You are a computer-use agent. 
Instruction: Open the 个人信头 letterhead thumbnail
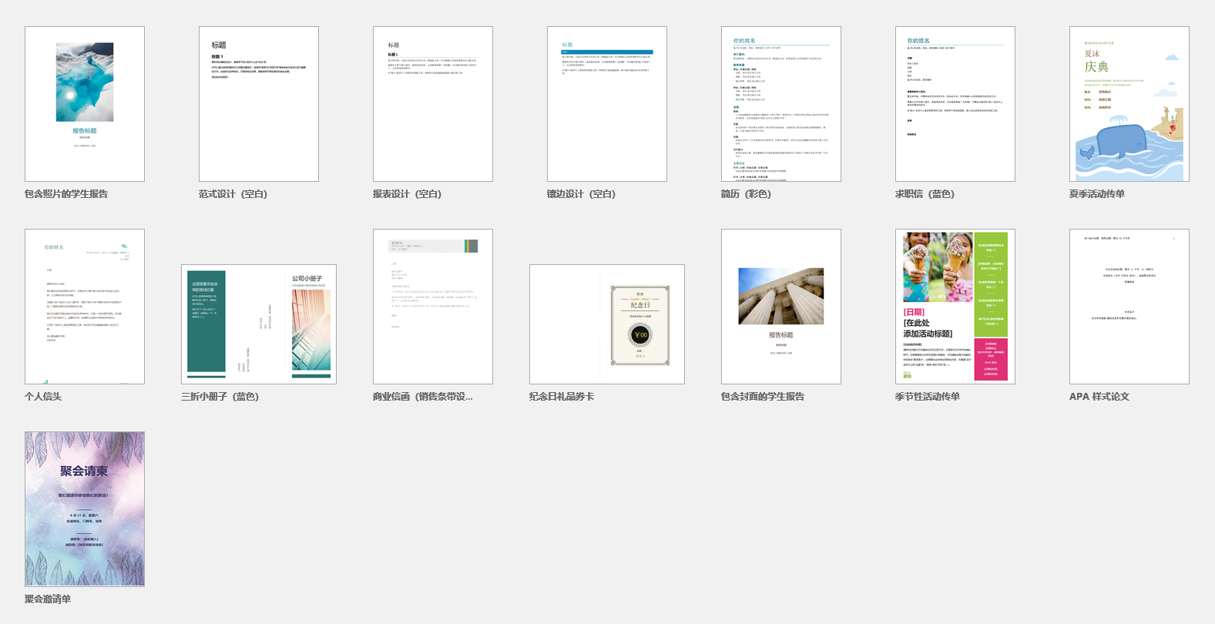click(85, 307)
